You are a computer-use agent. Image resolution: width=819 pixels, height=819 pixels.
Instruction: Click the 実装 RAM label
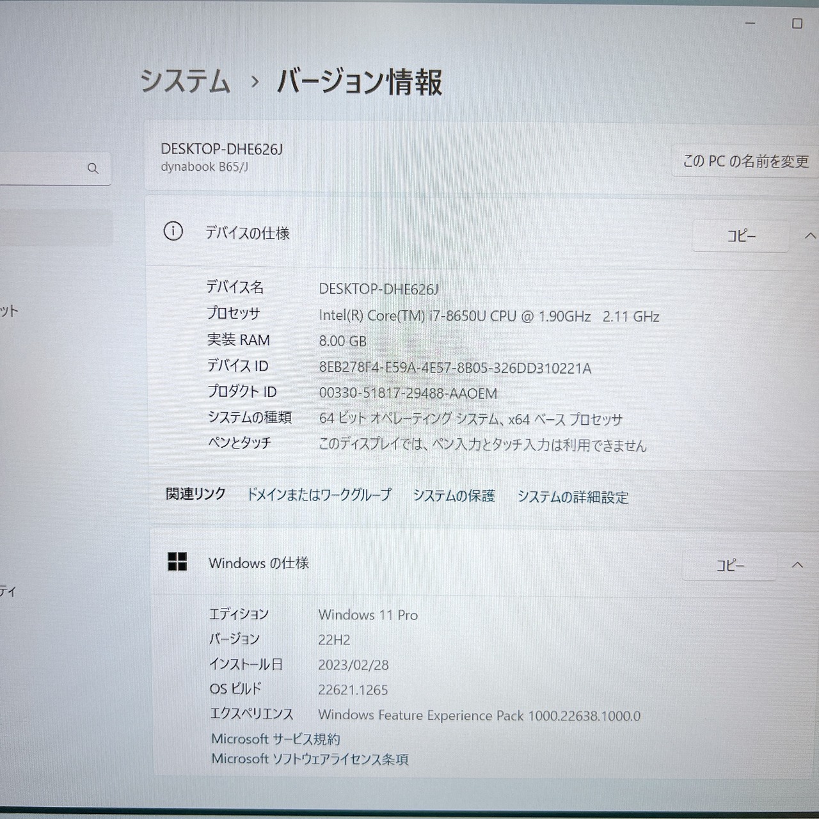click(238, 340)
